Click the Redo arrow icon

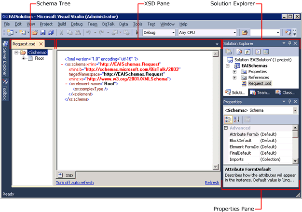[x=101, y=32]
